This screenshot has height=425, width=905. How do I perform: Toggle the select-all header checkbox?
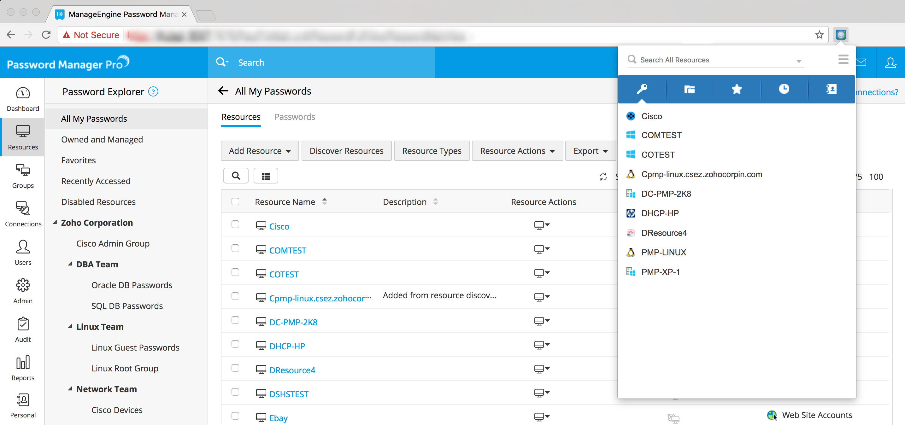(235, 201)
